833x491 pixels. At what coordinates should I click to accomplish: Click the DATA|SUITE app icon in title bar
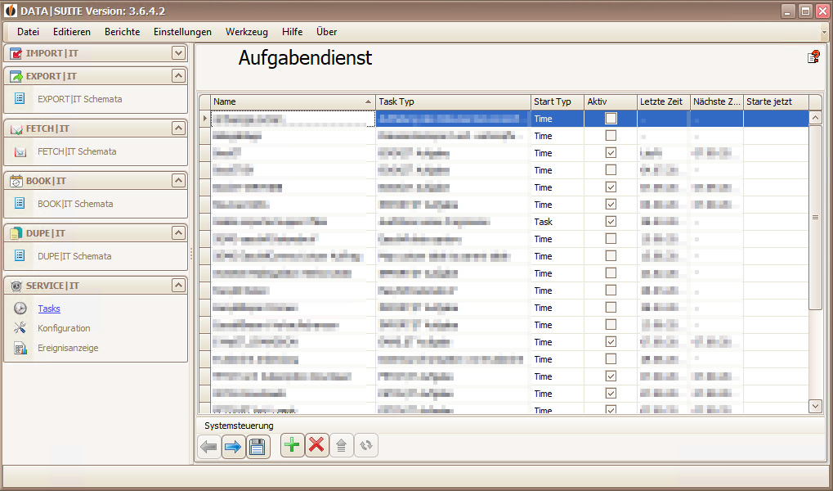coord(10,11)
